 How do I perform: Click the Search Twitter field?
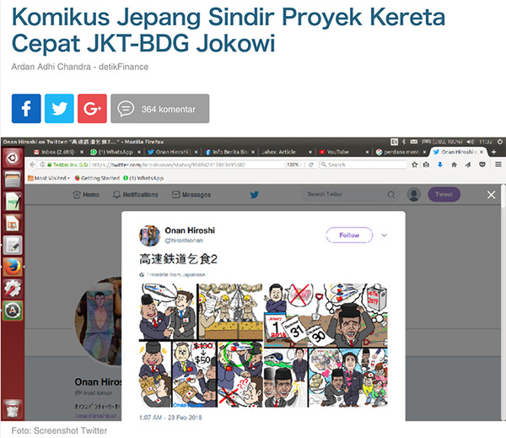(x=351, y=194)
